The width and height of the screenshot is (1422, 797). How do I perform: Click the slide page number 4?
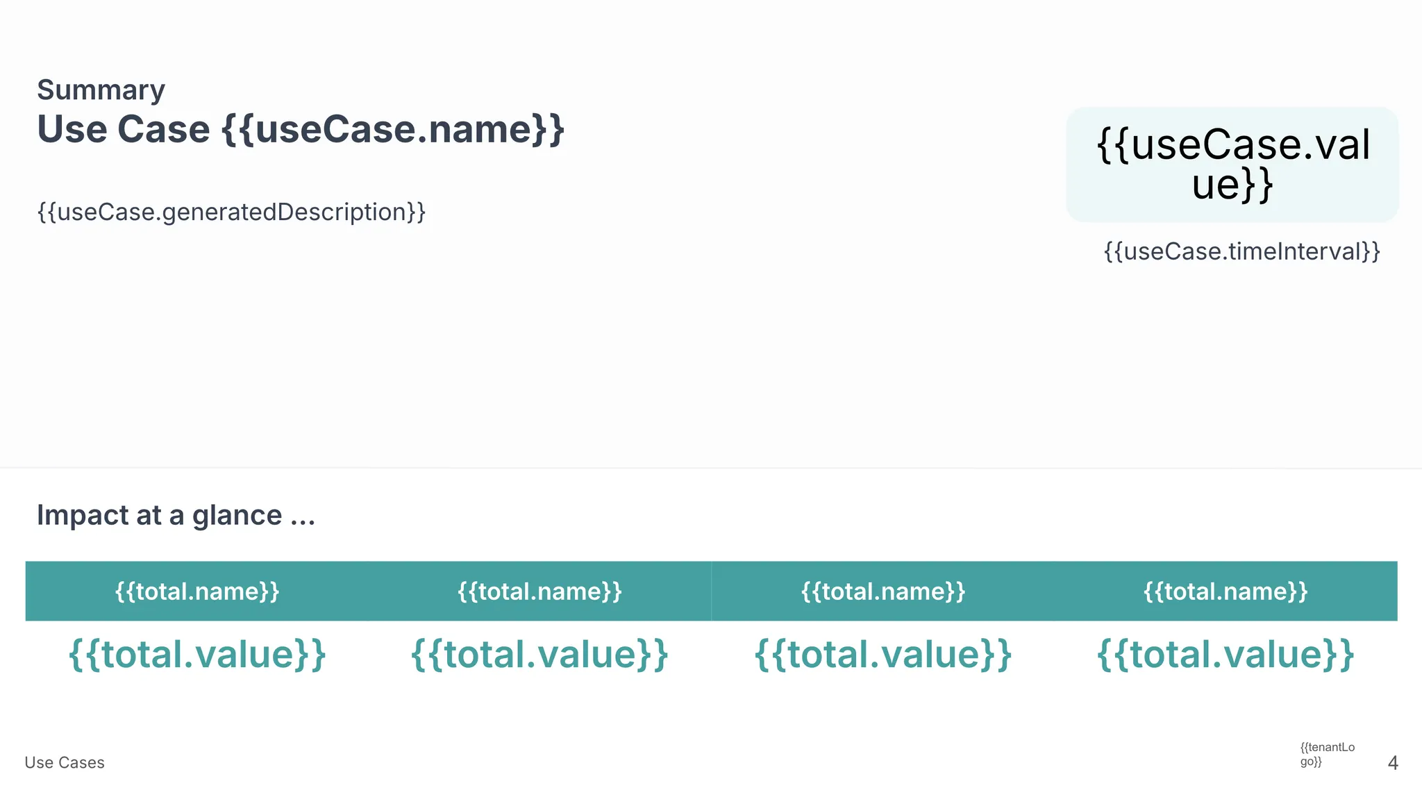[1392, 763]
